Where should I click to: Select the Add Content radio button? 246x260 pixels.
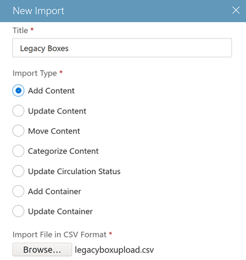pyautogui.click(x=18, y=91)
